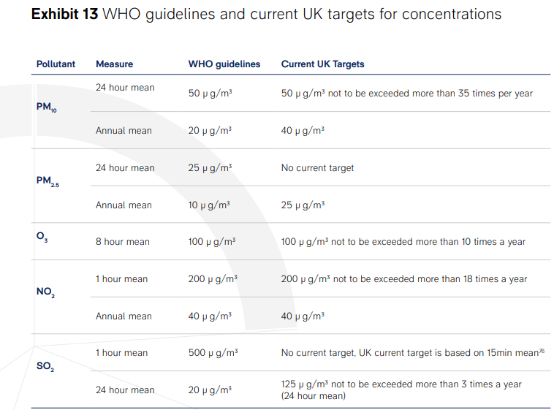The image size is (554, 410).
Task: Select the O3 pollutant label
Action: coord(42,235)
